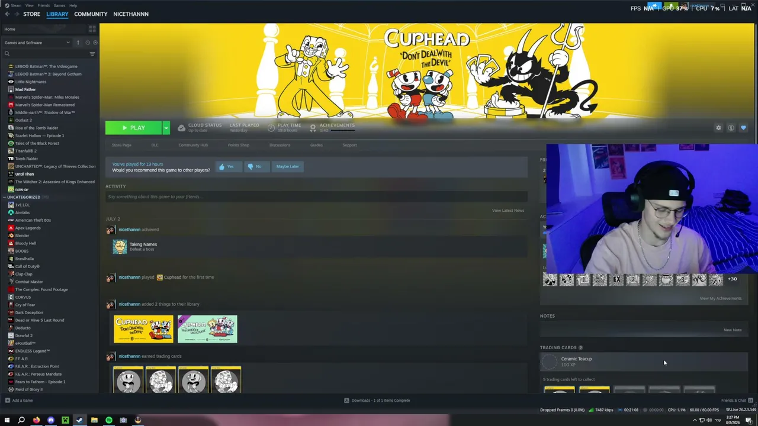Open Downloads manager status
The height and width of the screenshot is (426, 758).
[x=377, y=401]
